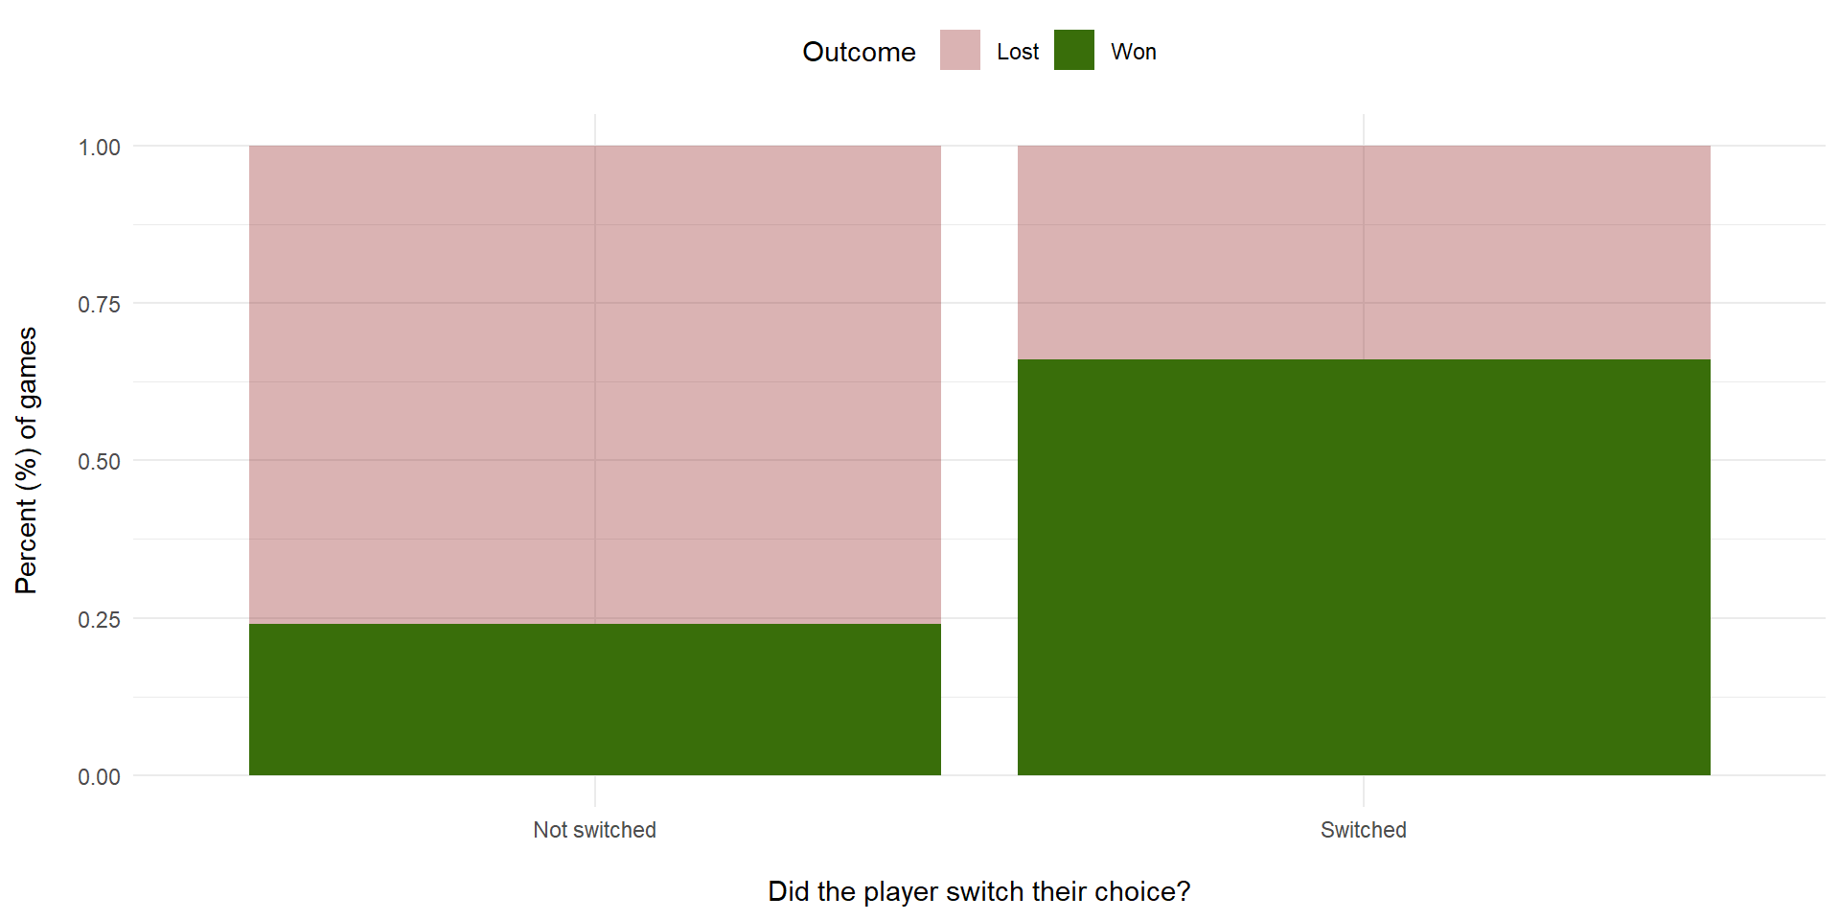Click the x-axis title about switching choice

[x=978, y=891]
